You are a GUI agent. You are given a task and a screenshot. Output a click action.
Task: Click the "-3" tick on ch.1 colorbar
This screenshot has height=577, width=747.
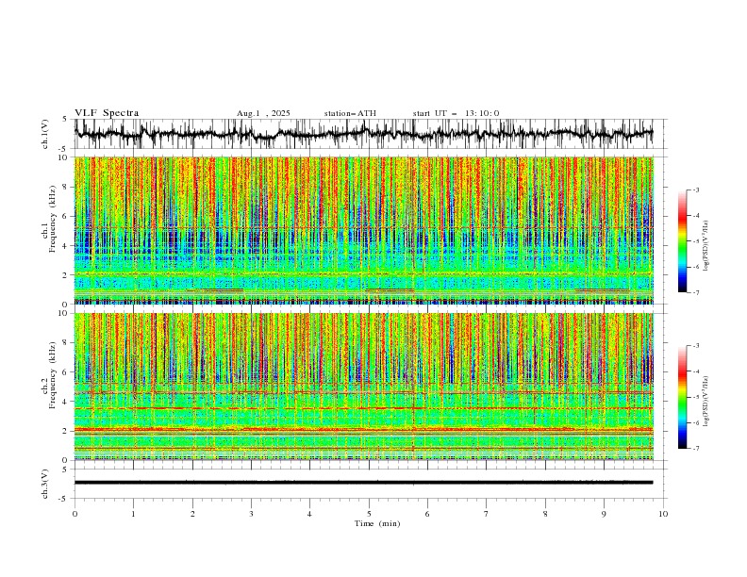(x=695, y=190)
